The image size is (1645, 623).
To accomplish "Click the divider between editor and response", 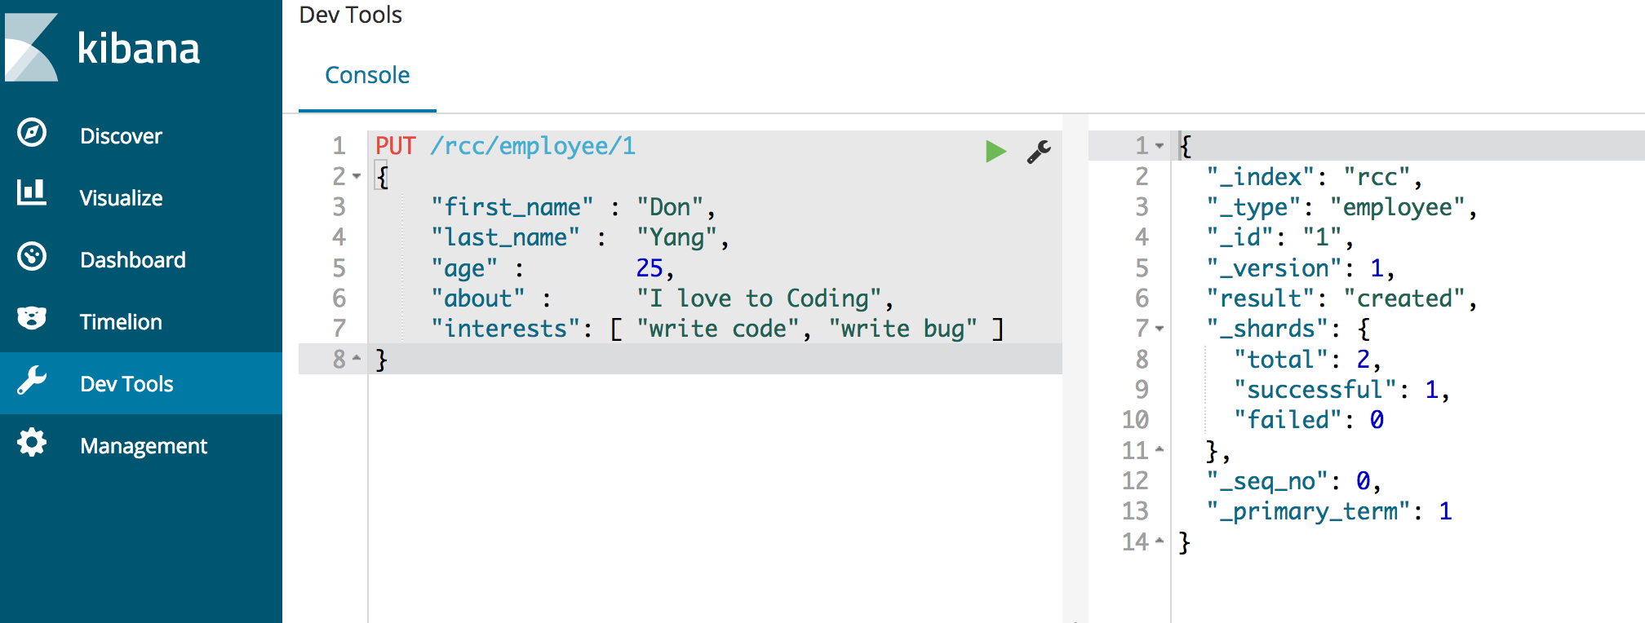I will (x=1075, y=367).
